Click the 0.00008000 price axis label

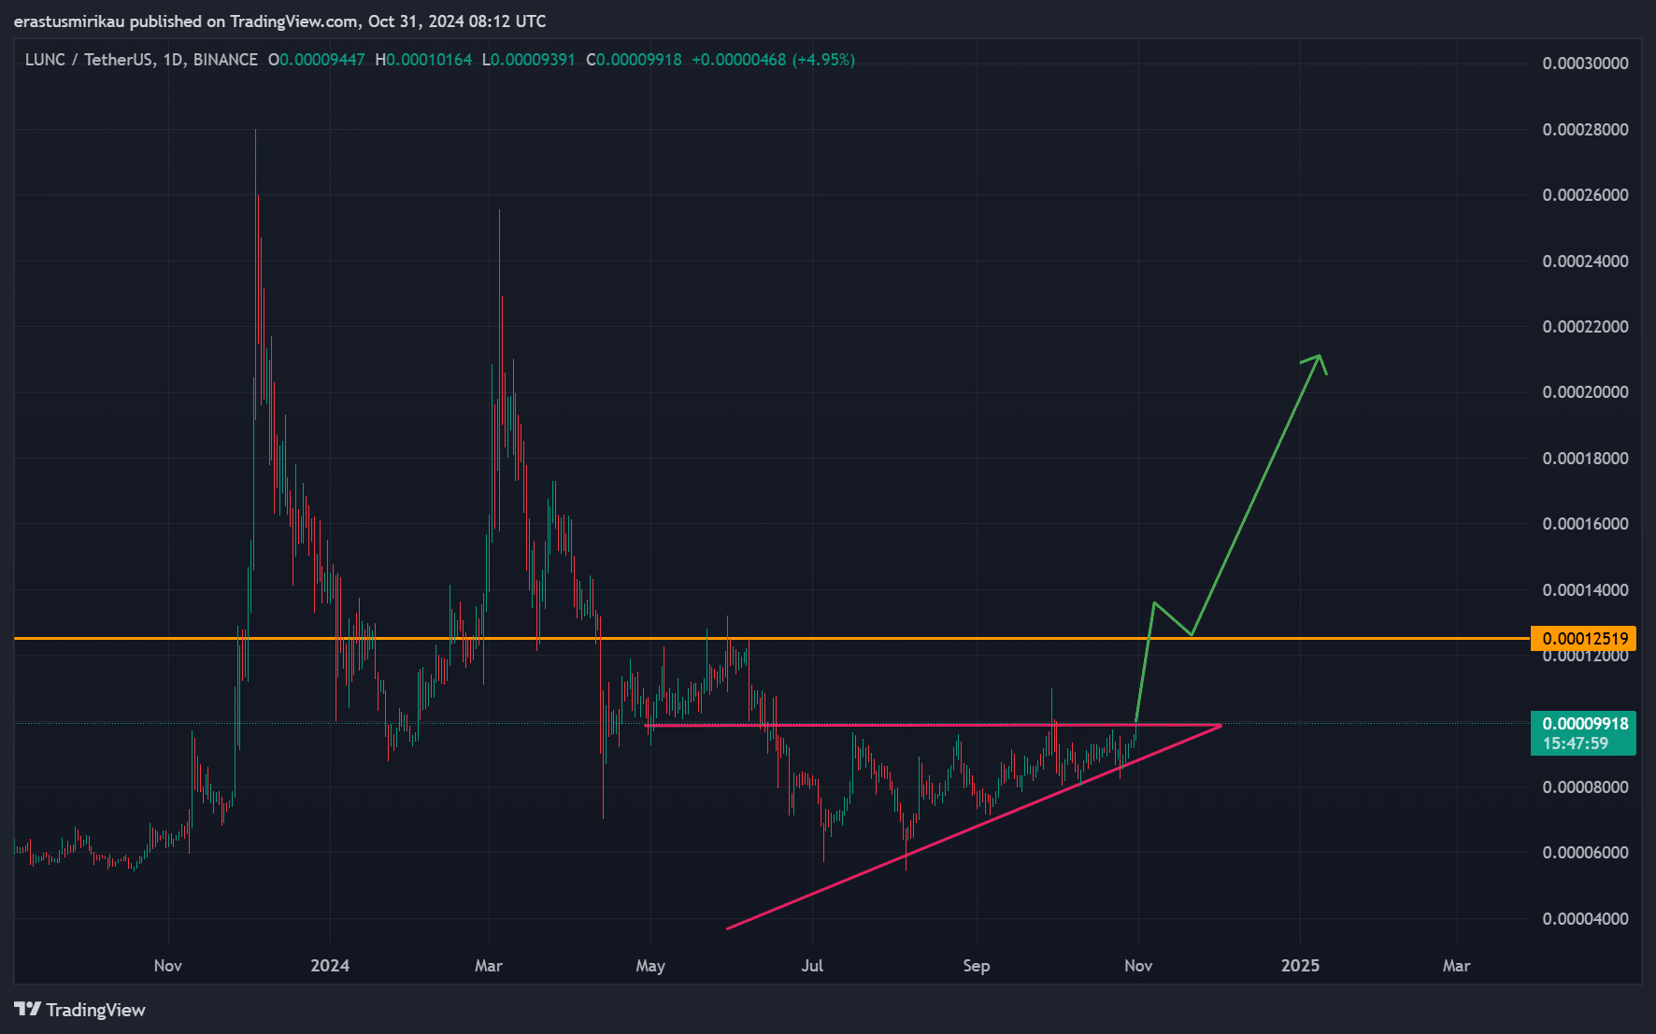tap(1585, 787)
